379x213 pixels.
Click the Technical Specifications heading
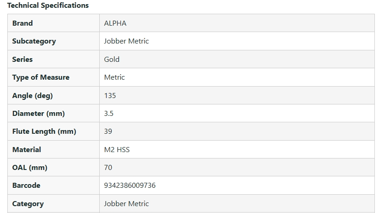coord(48,5)
